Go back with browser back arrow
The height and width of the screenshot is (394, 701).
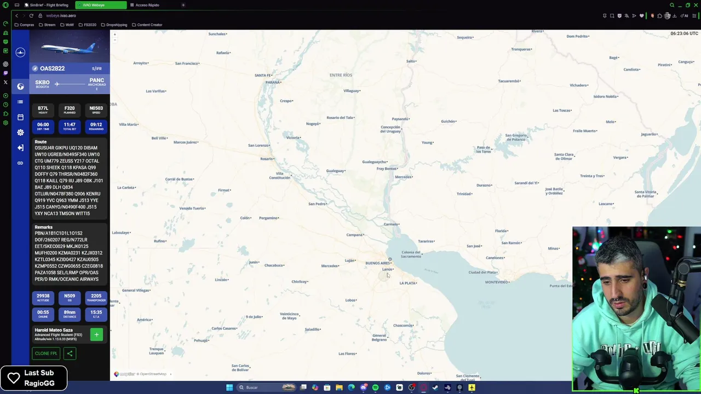[16, 16]
